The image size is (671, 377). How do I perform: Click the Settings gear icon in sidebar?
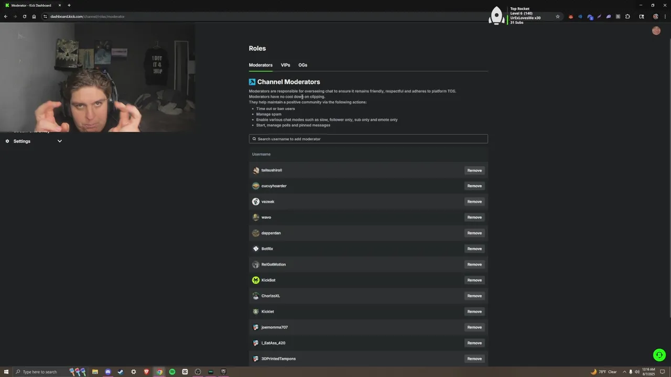(7, 141)
